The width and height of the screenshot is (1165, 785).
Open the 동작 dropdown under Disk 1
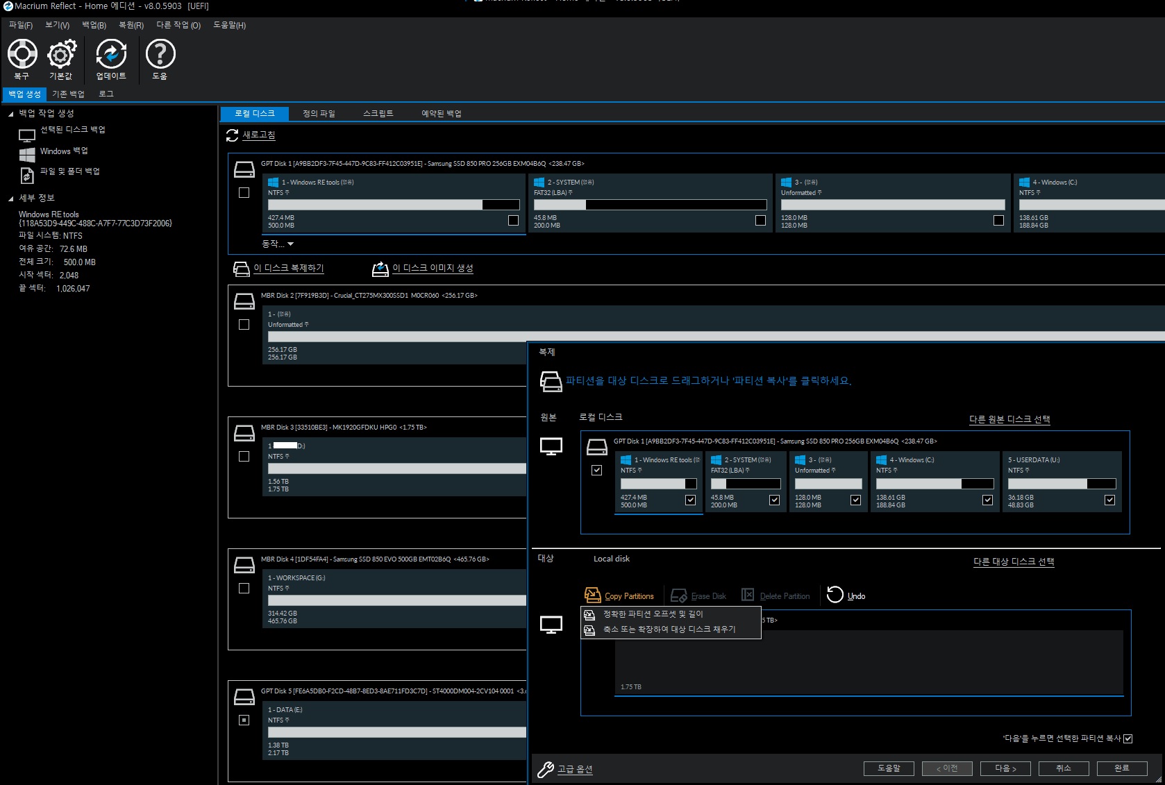click(x=278, y=244)
